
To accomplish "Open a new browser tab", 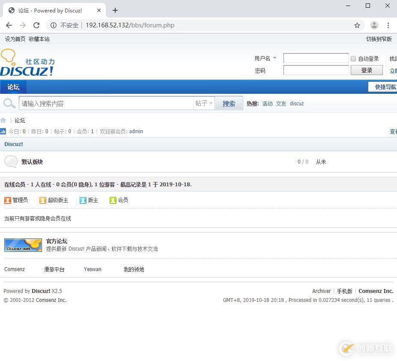I will [x=115, y=10].
